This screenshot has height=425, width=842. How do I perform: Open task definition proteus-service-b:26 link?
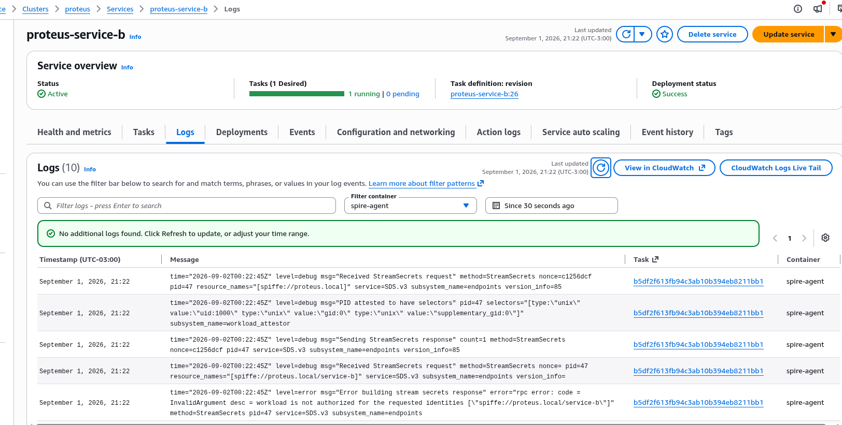tap(484, 94)
